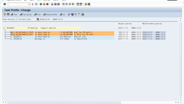Click 'Analyst (CA)' description text
Image resolution: width=184 pixels, height=104 pixels.
click(80, 37)
